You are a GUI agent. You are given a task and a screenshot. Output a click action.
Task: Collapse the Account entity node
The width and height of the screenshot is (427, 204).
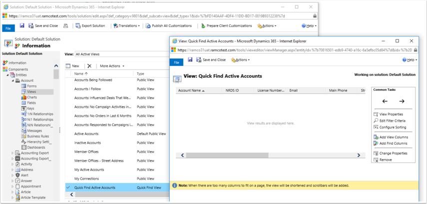click(12, 80)
